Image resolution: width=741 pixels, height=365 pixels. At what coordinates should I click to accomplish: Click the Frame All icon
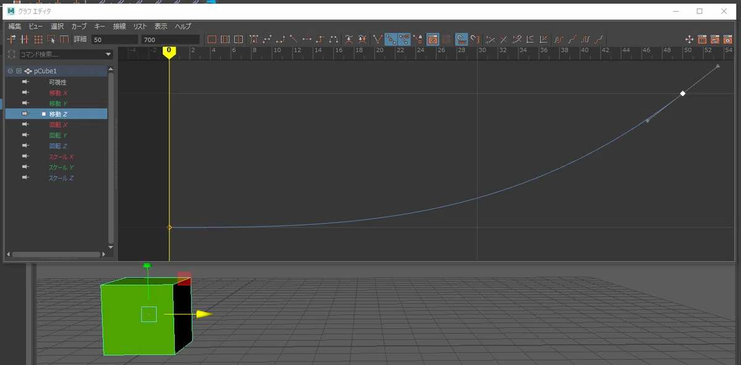point(212,39)
